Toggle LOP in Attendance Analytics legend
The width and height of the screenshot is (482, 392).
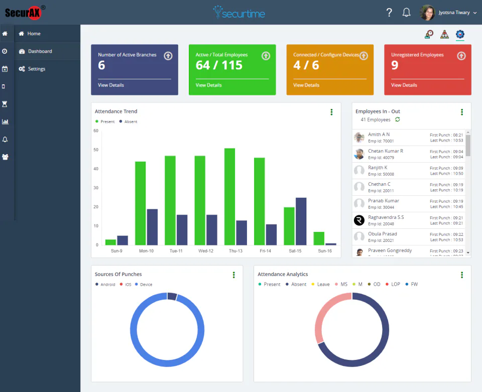pos(393,285)
